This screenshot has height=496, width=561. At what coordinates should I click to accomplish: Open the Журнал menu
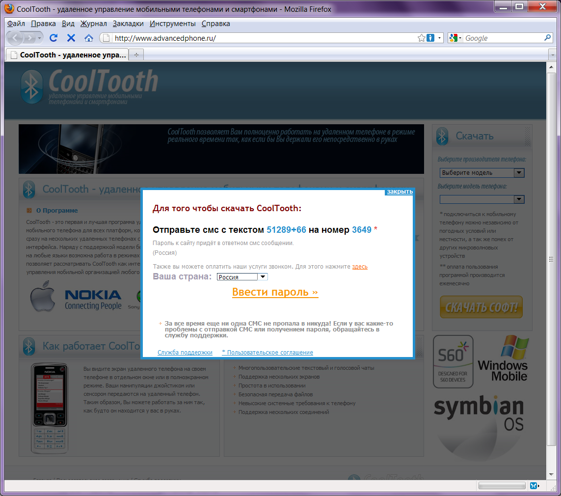pos(93,24)
